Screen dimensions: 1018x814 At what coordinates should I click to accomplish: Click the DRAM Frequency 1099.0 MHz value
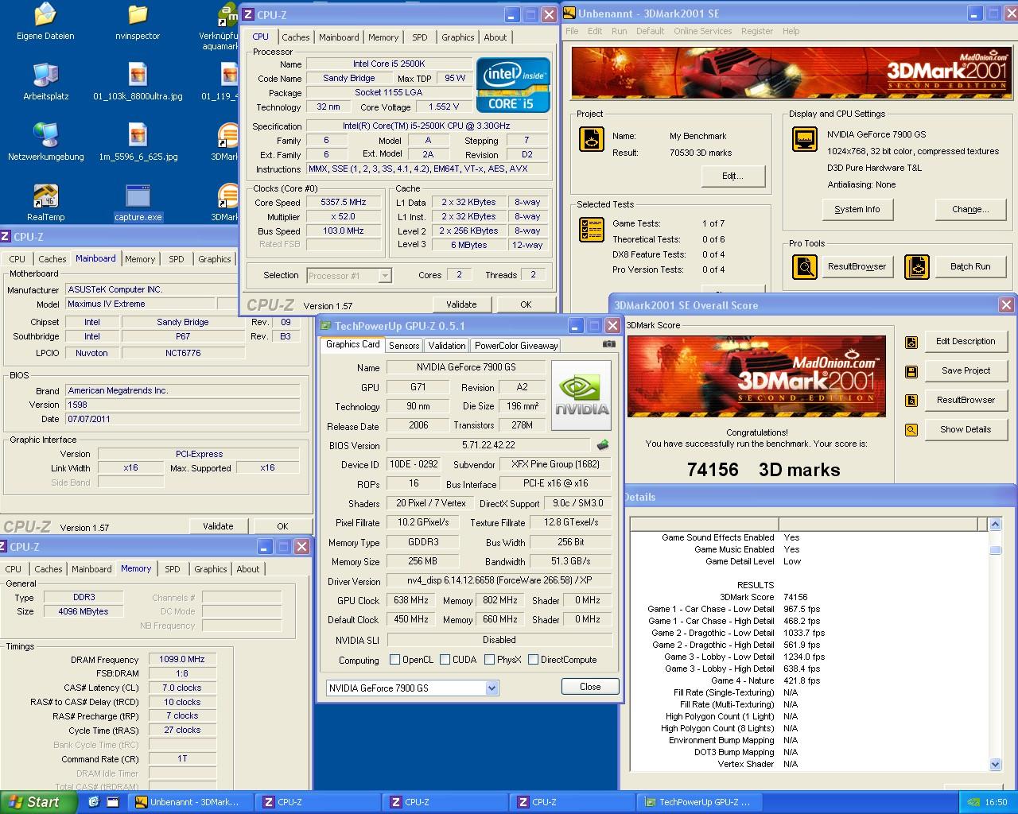[x=183, y=660]
